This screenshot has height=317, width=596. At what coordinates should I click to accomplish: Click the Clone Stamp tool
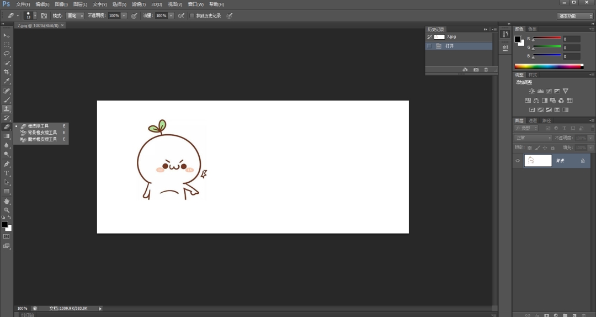pos(7,109)
